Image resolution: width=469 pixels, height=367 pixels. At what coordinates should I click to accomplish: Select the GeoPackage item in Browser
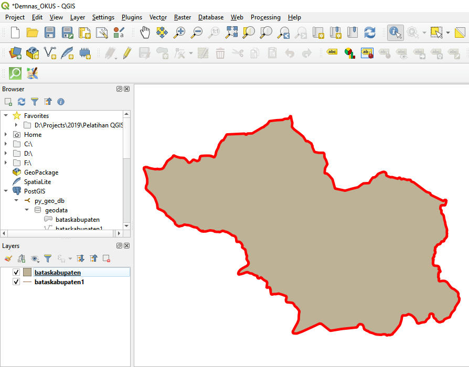(41, 172)
